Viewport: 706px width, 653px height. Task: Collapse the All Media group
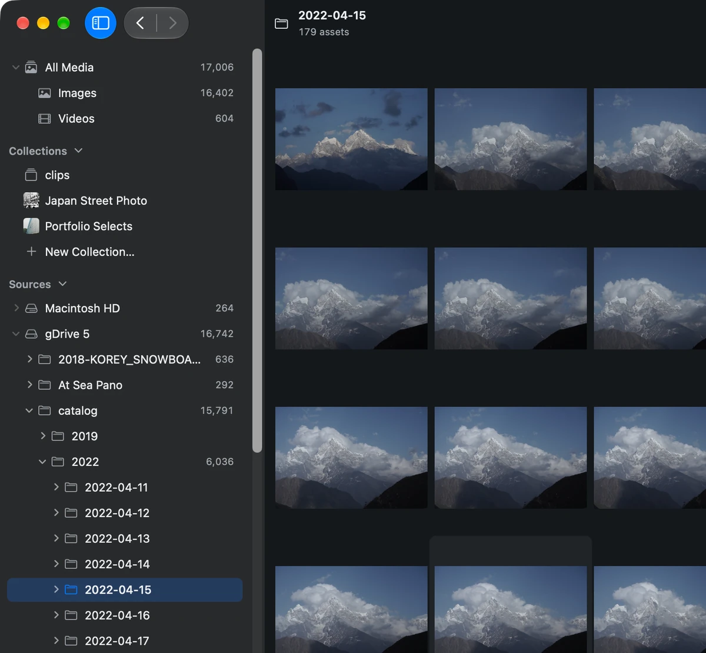click(16, 68)
